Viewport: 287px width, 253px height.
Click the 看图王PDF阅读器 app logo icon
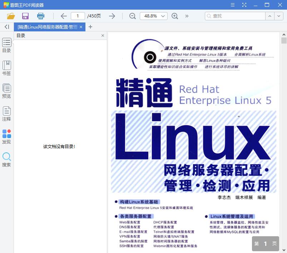6,5
